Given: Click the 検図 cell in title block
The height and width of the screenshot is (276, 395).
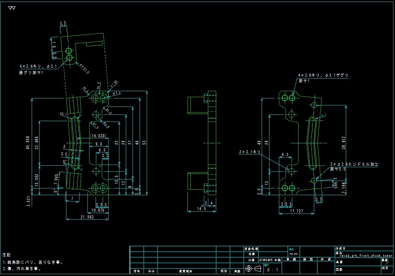Looking at the screenshot, I should (308, 259).
